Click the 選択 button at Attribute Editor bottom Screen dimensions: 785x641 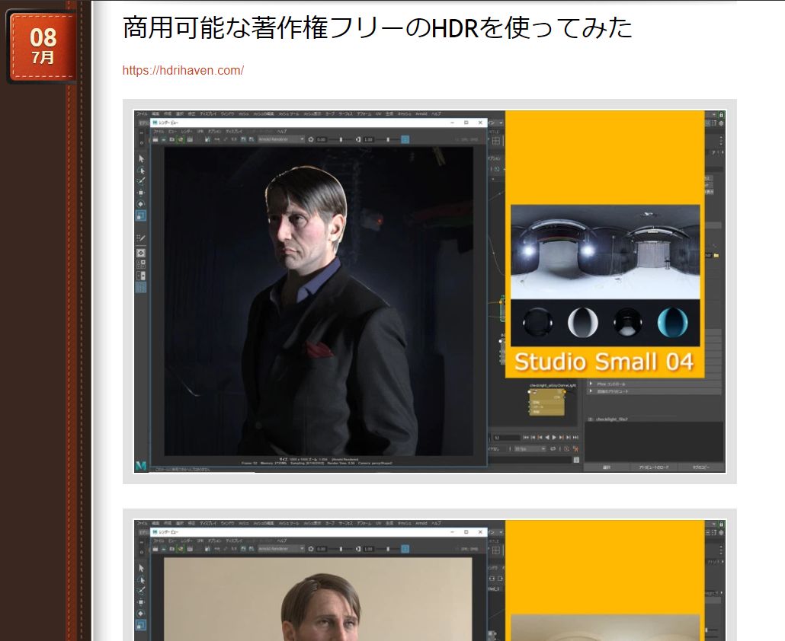click(606, 467)
